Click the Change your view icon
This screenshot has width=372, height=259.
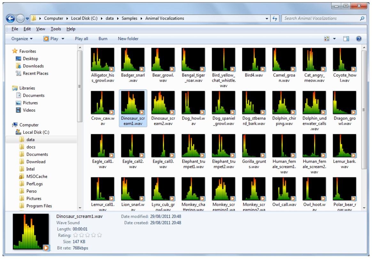click(x=327, y=39)
